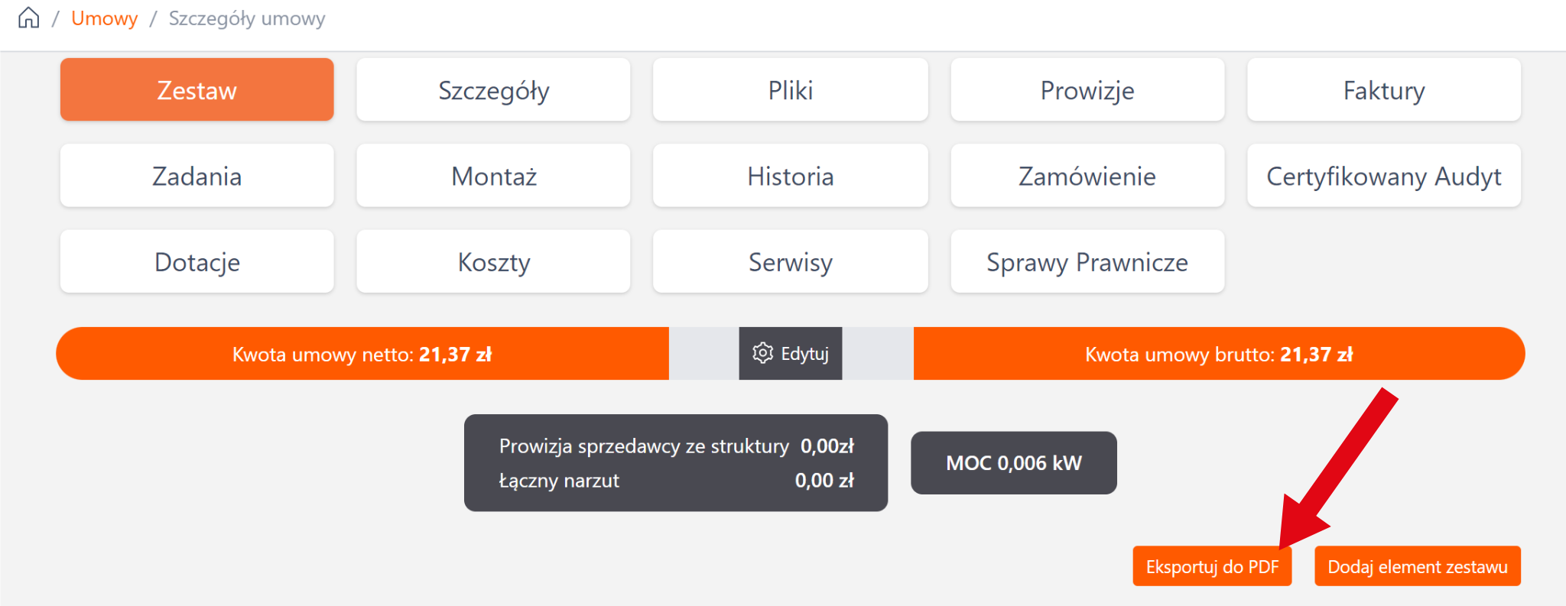
Task: Switch to the Szczegóły tab
Action: coord(493,90)
